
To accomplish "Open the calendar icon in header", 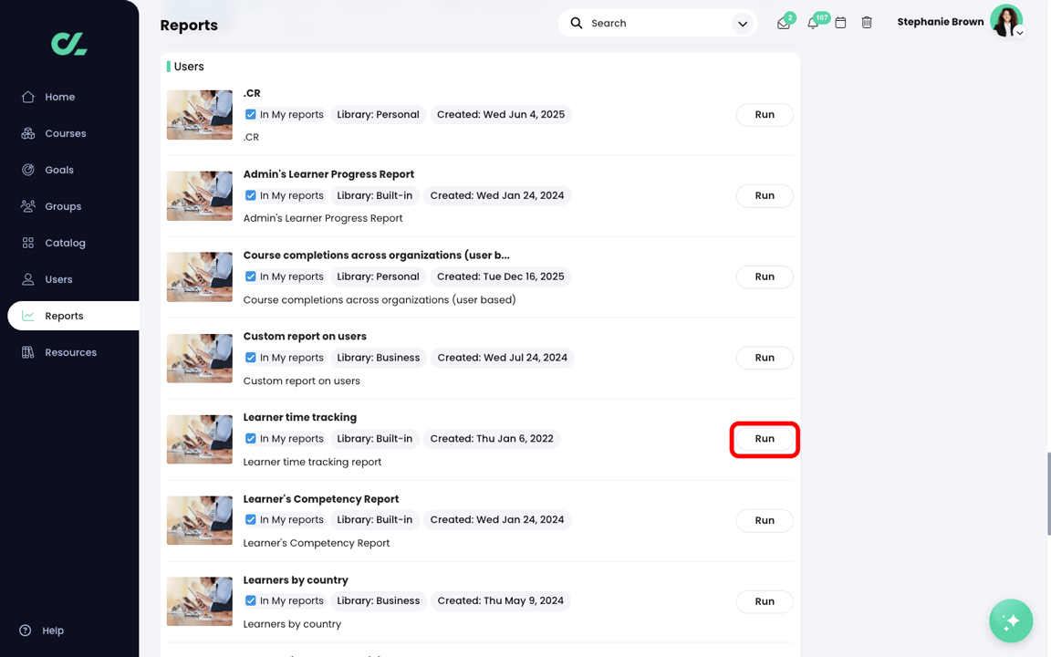I will coord(840,23).
